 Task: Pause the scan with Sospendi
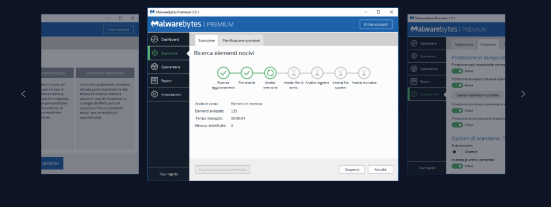pyautogui.click(x=352, y=169)
